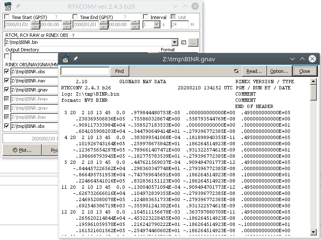Open the input file path dropdown
321x240 pixels.
(175, 42)
